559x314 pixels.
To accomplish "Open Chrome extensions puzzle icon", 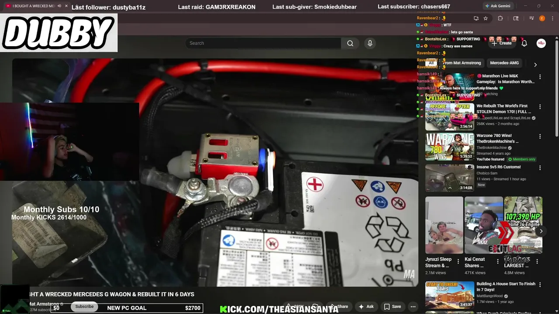I will point(500,18).
